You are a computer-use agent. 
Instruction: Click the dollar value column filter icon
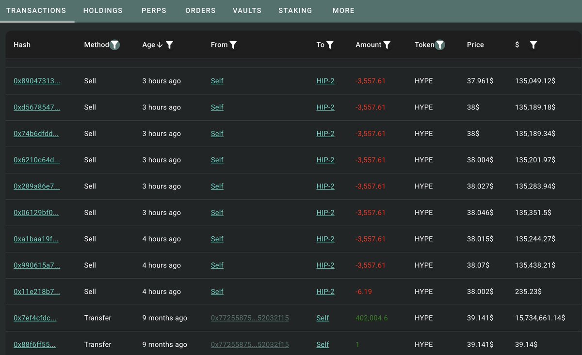tap(533, 45)
